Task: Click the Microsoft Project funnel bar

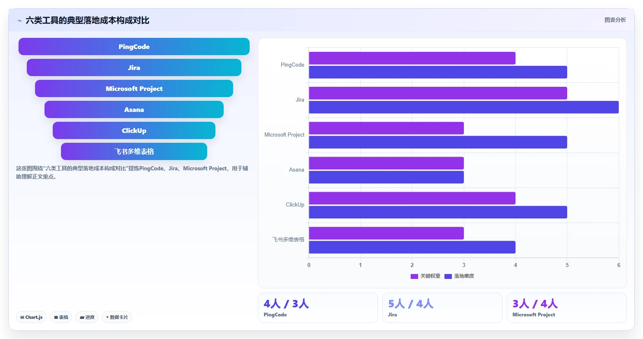Action: click(x=134, y=88)
